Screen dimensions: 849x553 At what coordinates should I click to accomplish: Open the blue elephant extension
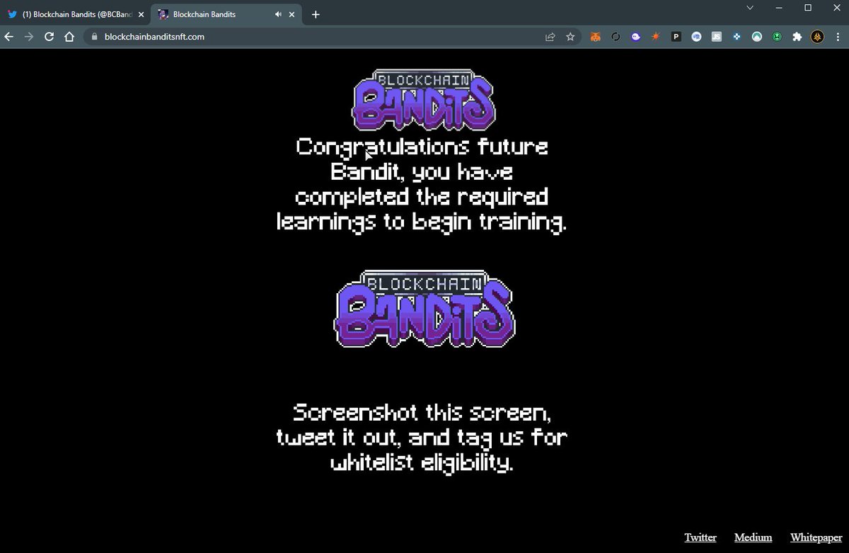(696, 37)
